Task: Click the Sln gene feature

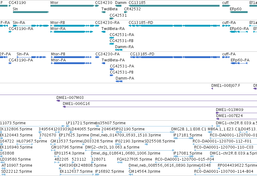Action: (x=31, y=12)
